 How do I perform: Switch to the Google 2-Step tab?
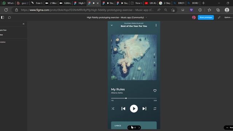(165, 3)
